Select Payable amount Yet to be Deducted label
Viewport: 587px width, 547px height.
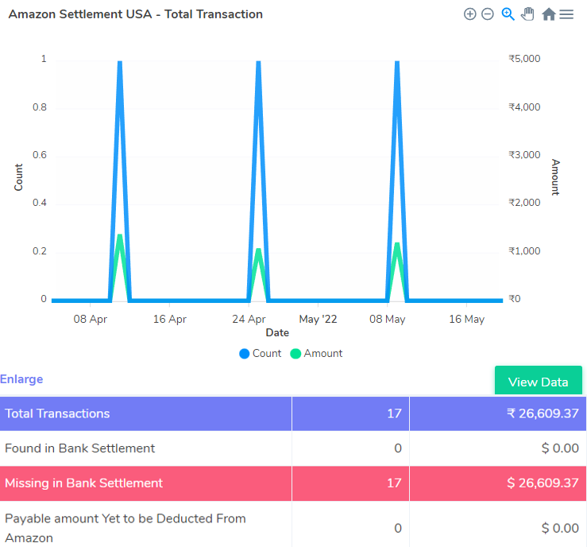(126, 528)
